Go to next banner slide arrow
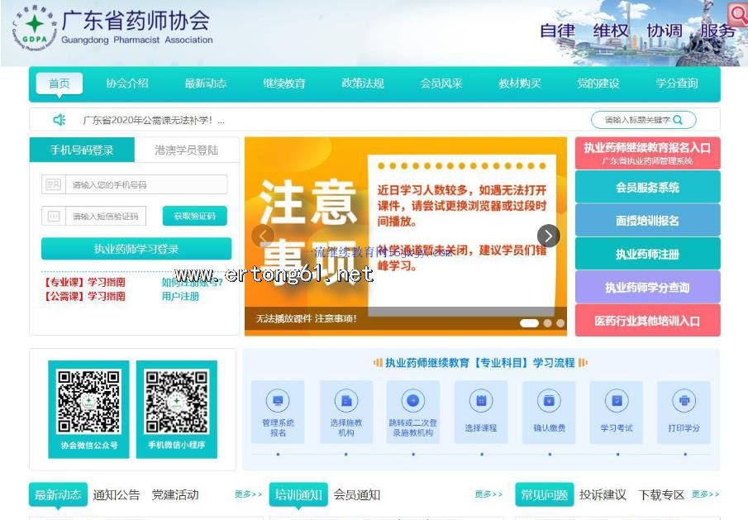The width and height of the screenshot is (748, 520). [x=548, y=236]
